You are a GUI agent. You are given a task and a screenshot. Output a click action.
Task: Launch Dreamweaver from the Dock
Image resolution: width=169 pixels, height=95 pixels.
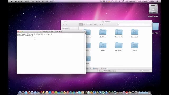(x=56, y=92)
